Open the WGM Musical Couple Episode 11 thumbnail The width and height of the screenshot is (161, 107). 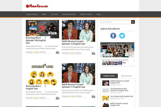coord(78,73)
